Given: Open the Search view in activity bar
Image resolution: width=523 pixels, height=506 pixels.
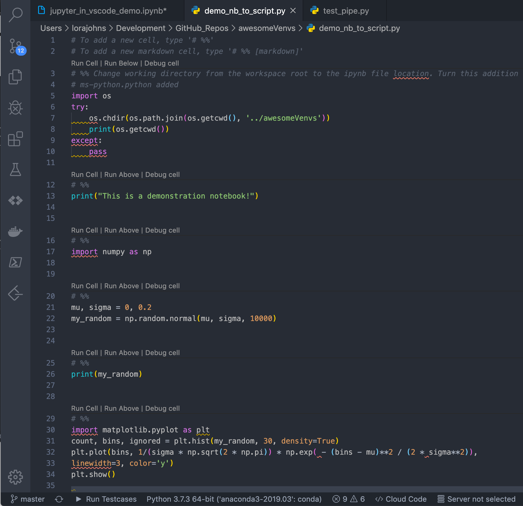Looking at the screenshot, I should [15, 15].
